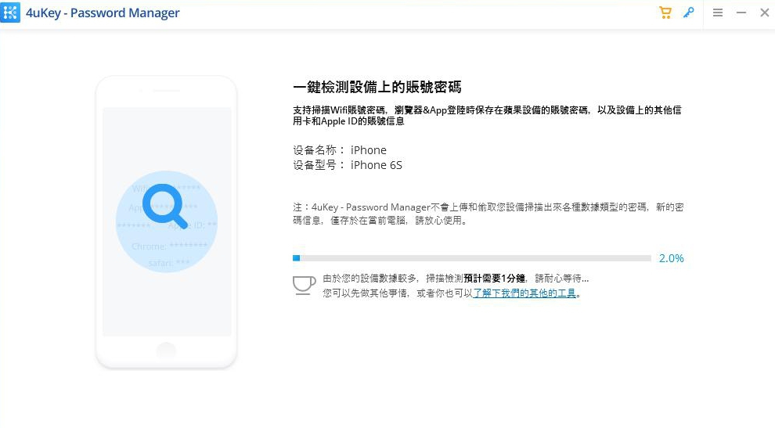Screen dimensions: 775x428
Task: Open the shopping cart purchase icon
Action: pos(665,13)
